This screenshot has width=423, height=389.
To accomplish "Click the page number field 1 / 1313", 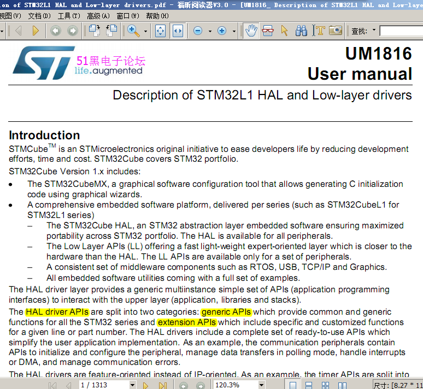I will click(x=104, y=385).
